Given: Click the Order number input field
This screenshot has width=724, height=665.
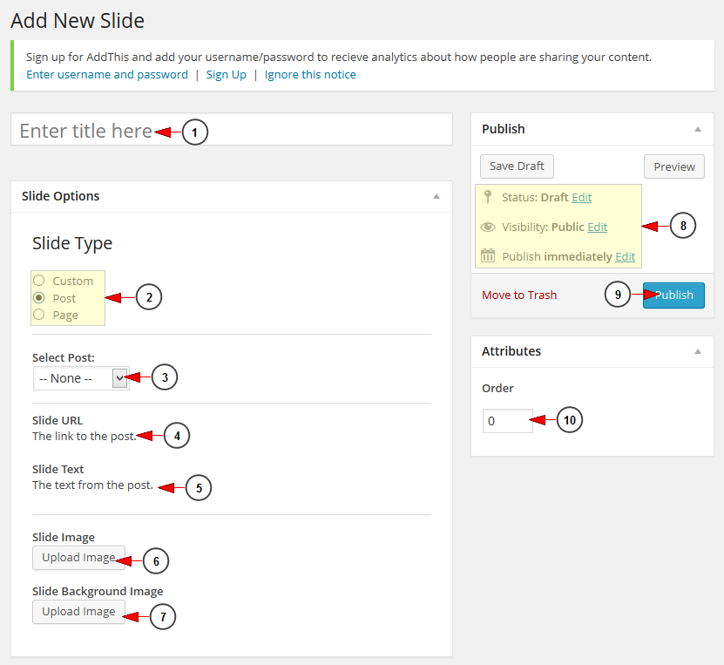Looking at the screenshot, I should tap(507, 421).
